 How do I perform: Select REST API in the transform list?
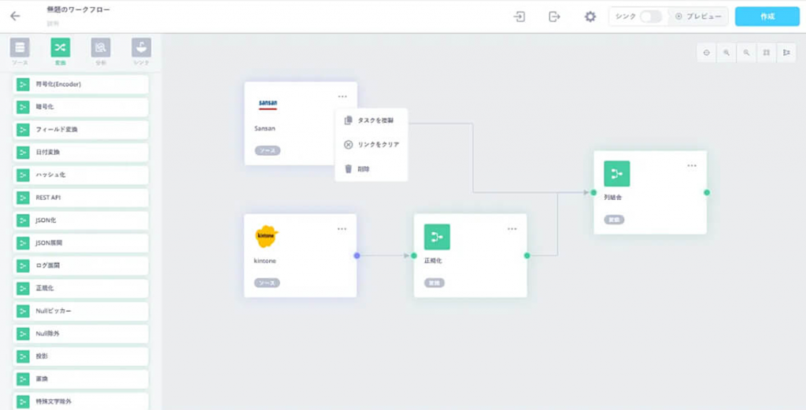coord(80,198)
